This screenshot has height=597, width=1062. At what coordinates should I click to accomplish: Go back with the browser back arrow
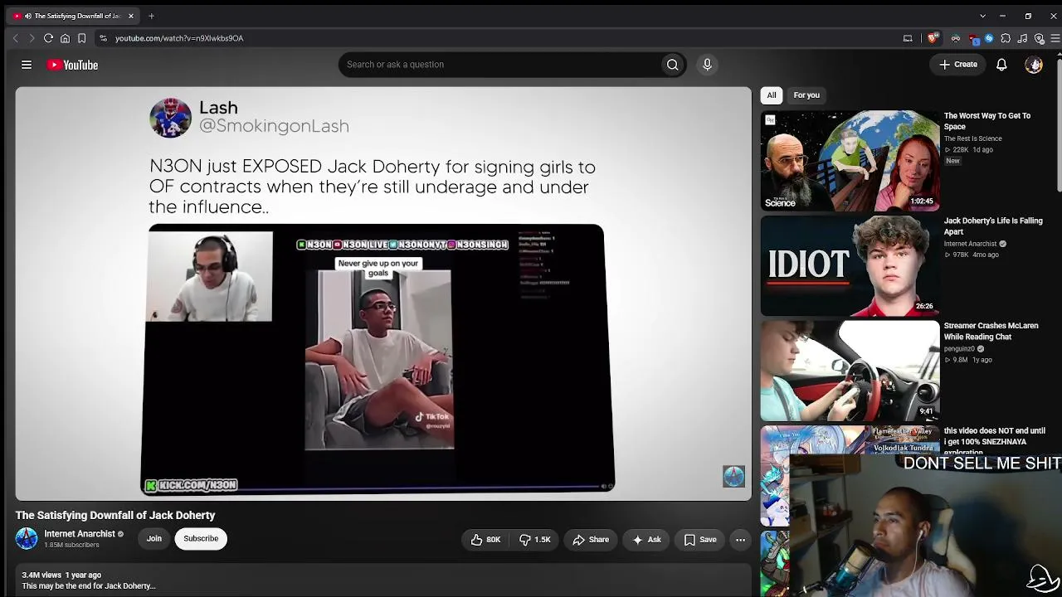point(15,38)
